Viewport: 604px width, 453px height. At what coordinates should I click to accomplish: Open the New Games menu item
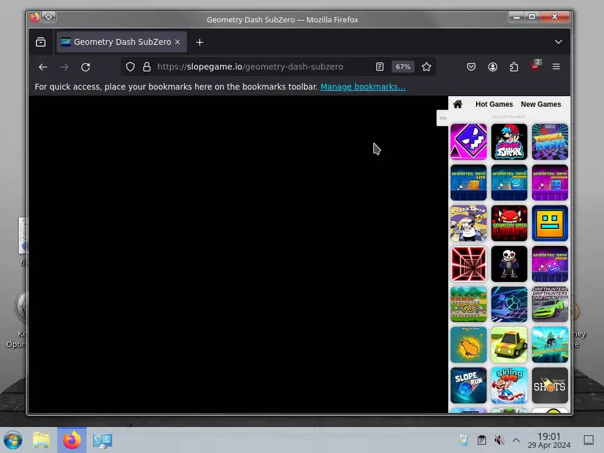click(541, 104)
